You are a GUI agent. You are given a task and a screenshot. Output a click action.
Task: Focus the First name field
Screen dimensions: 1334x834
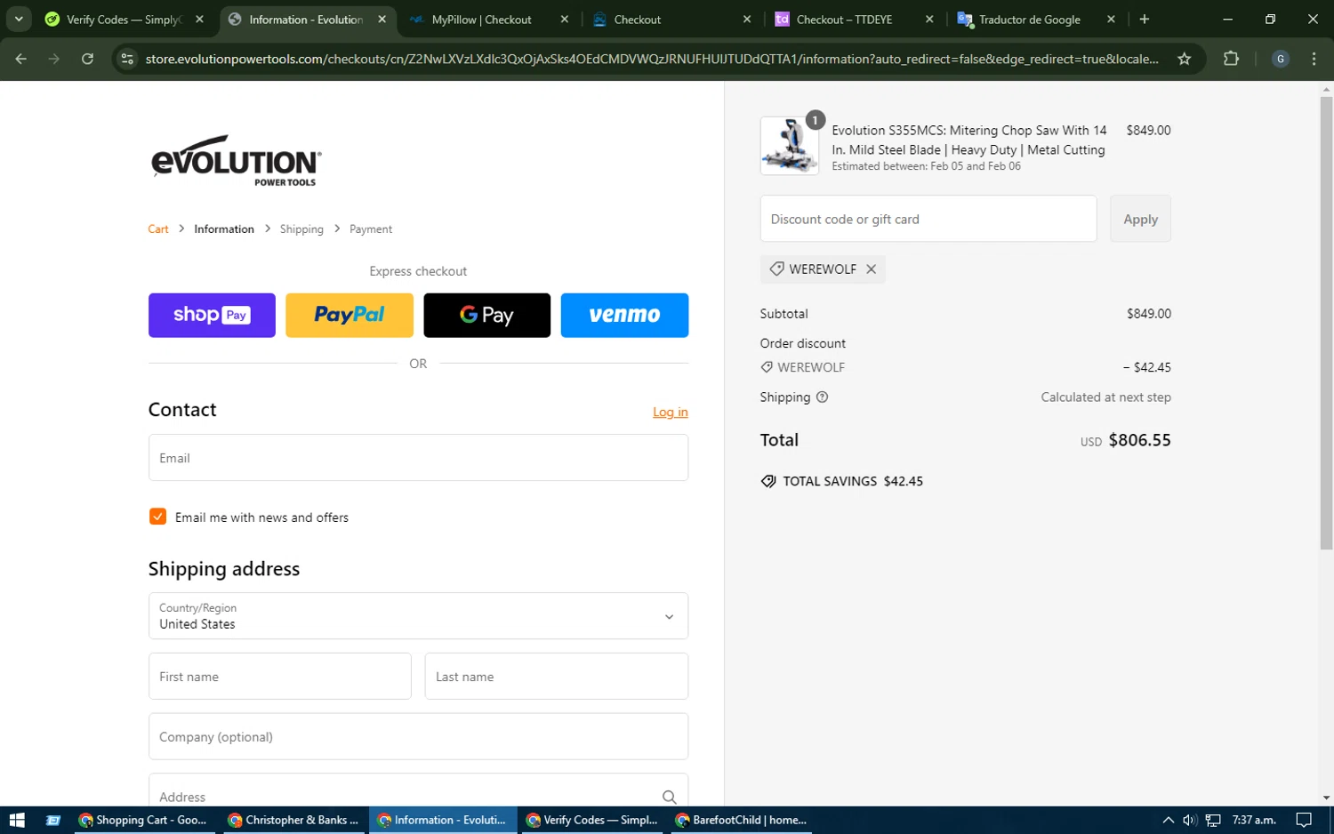click(280, 676)
